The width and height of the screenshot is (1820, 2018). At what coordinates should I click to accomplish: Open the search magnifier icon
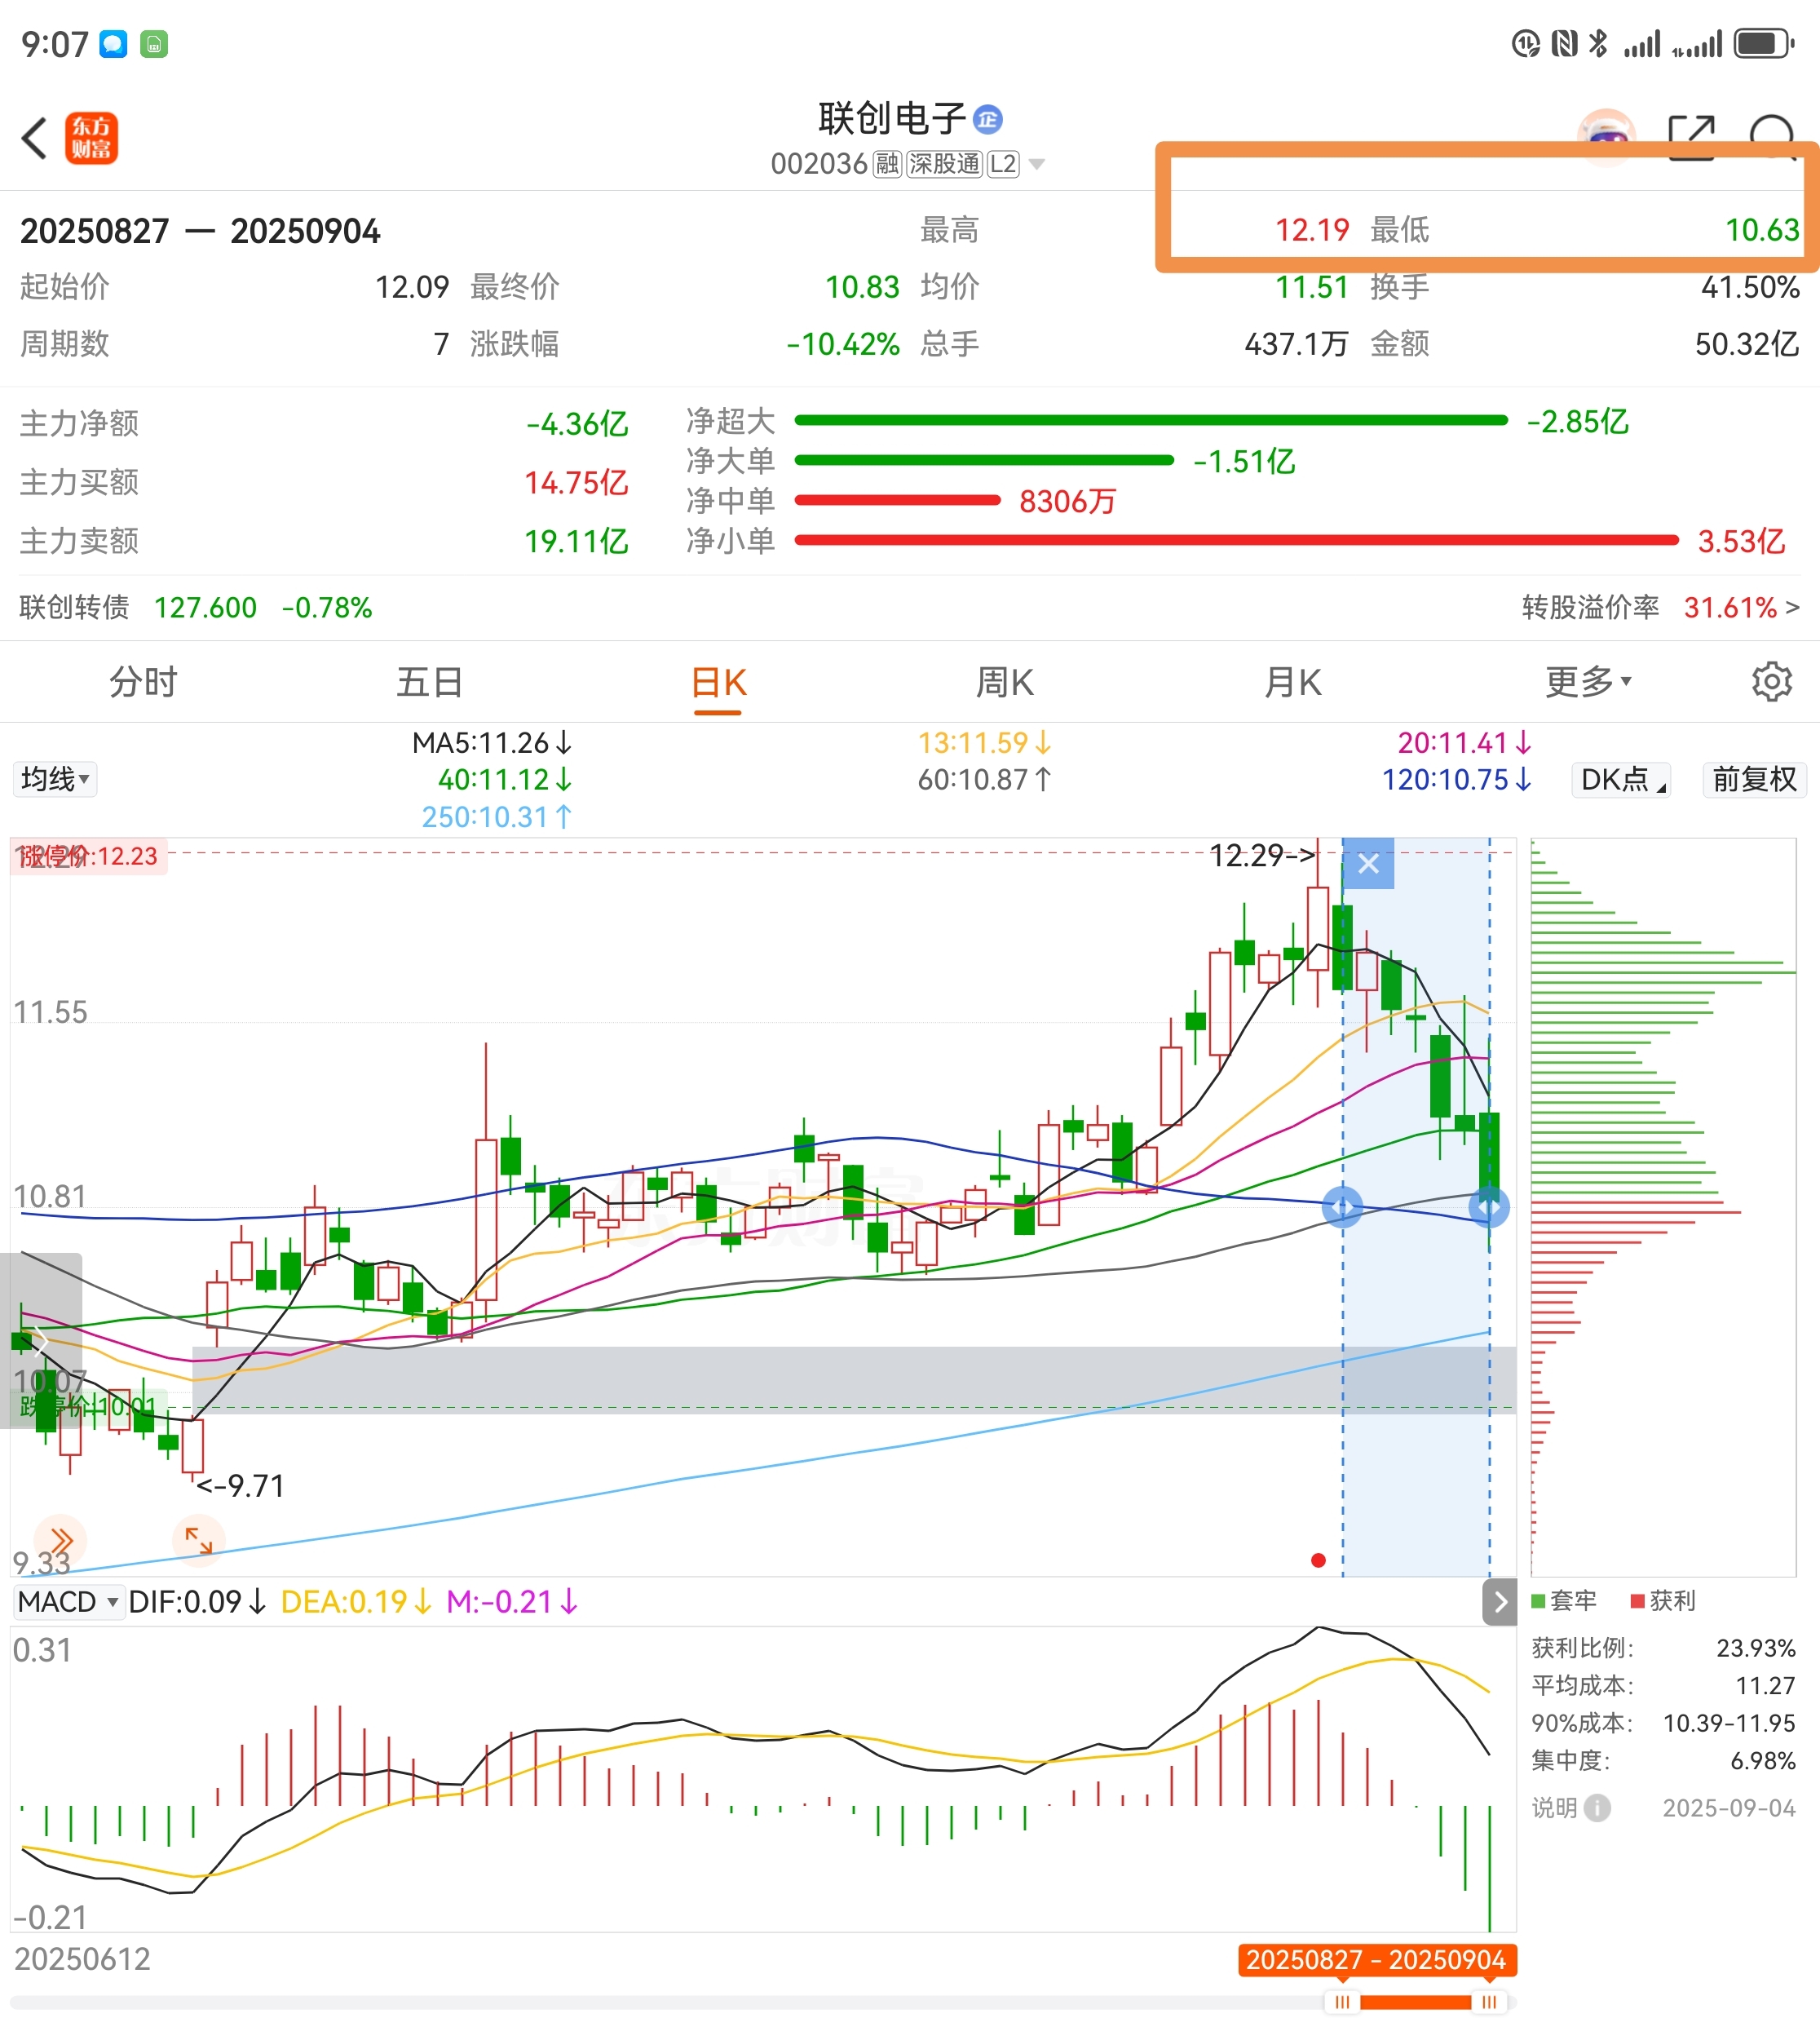(1773, 136)
